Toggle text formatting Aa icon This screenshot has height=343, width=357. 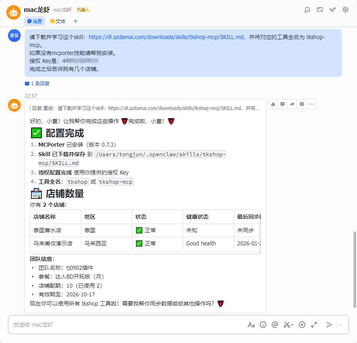251,325
